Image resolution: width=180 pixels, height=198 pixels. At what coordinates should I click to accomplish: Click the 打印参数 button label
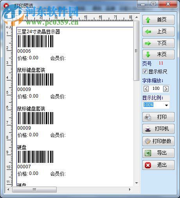pyautogui.click(x=162, y=141)
